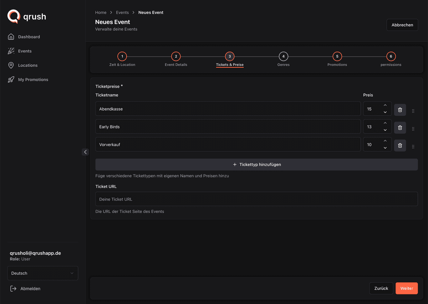The width and height of the screenshot is (428, 304).
Task: Edit the Abendkasse ticket name field
Action: click(x=228, y=109)
